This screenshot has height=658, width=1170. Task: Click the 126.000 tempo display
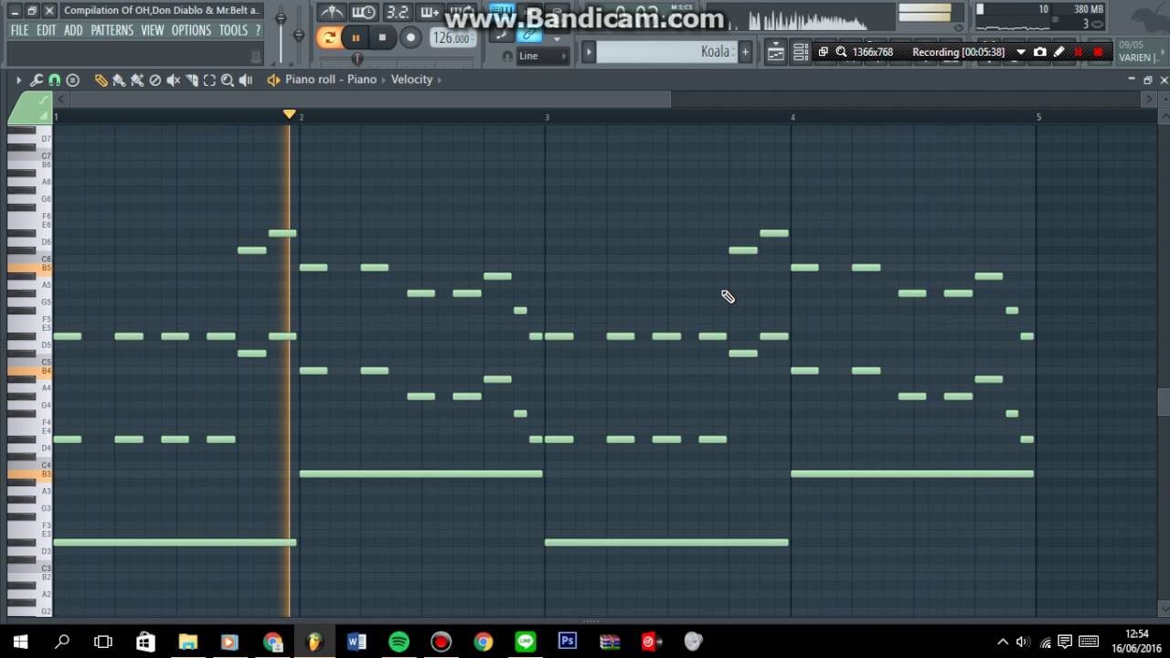pos(452,38)
